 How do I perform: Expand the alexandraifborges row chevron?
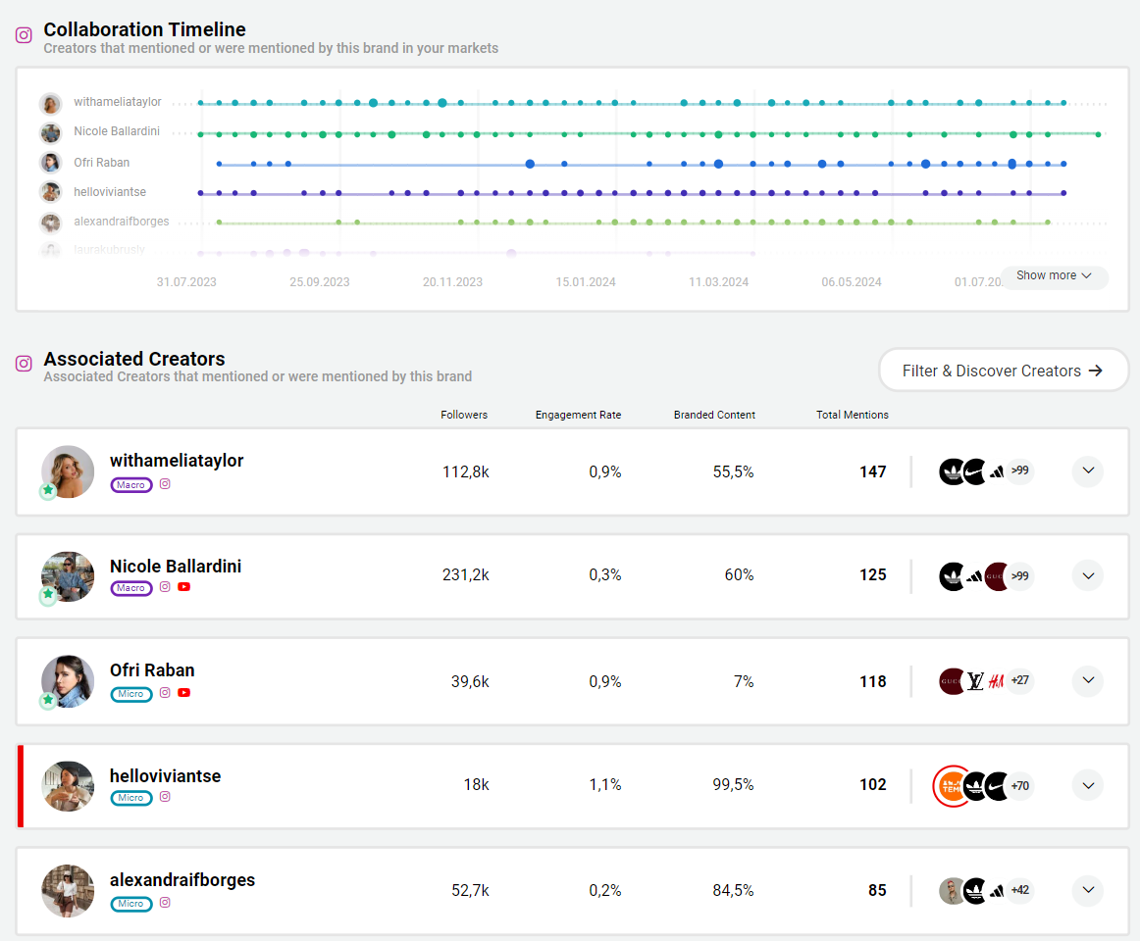click(x=1087, y=890)
